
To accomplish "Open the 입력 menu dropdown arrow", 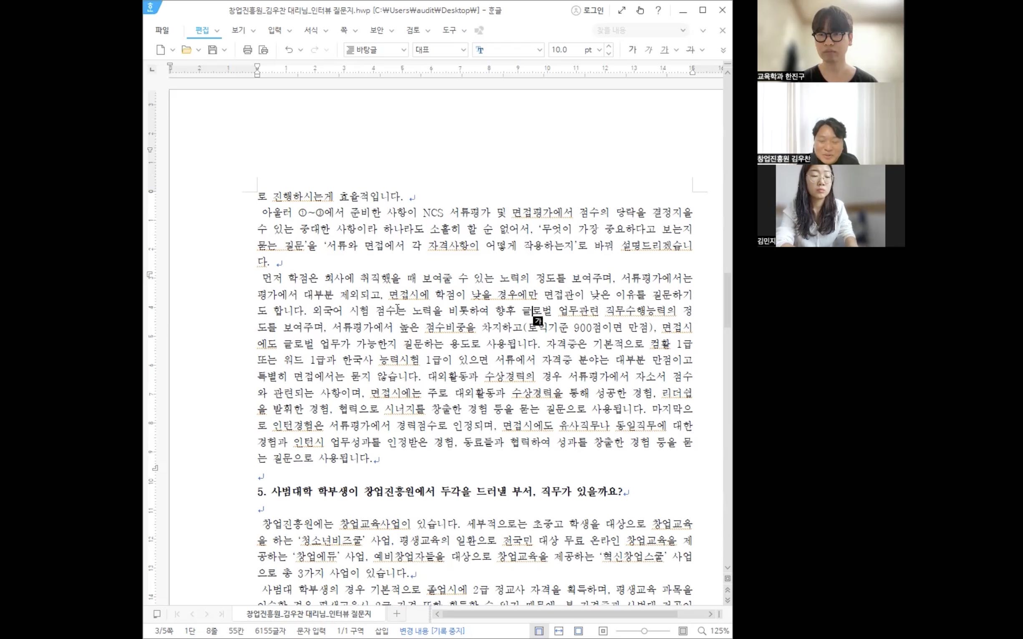I will [290, 31].
